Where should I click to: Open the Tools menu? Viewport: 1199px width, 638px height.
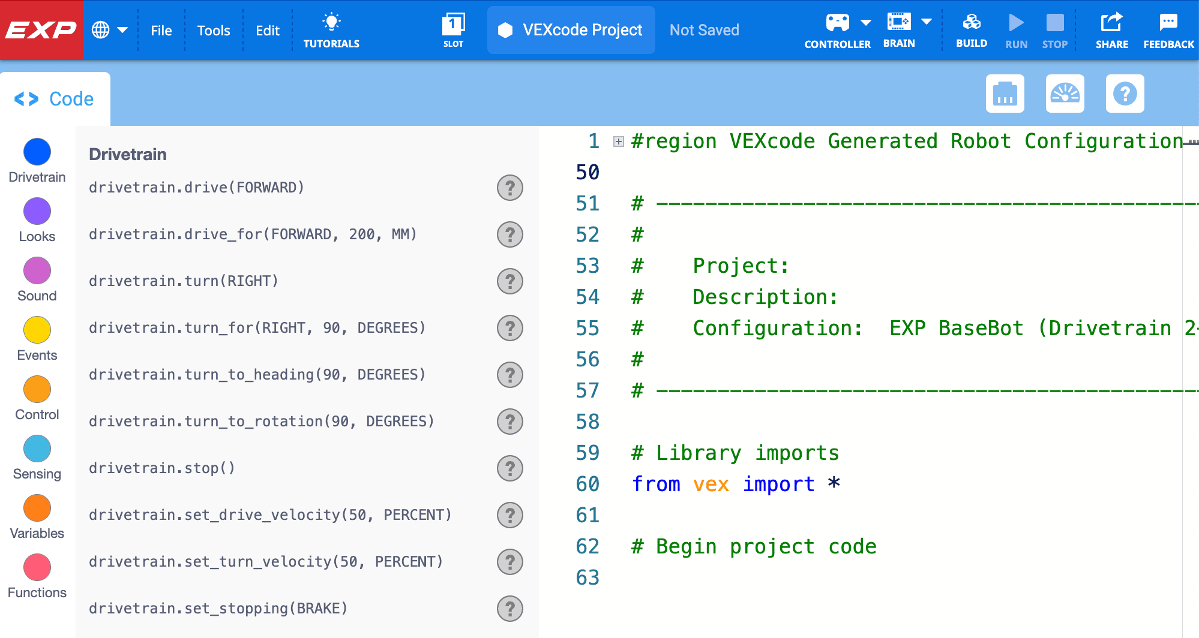(x=214, y=30)
